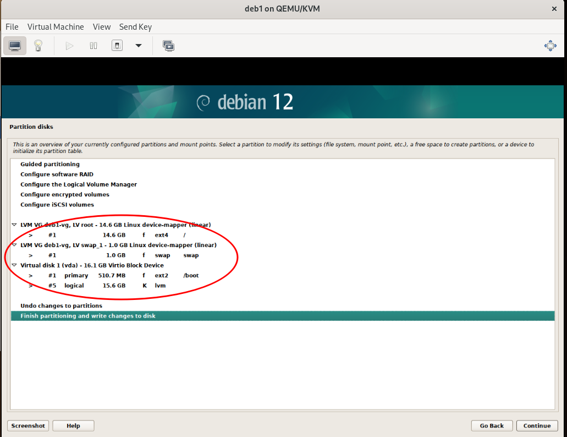Shut down the VM with the power icon
This screenshot has height=437, width=567.
tap(117, 46)
